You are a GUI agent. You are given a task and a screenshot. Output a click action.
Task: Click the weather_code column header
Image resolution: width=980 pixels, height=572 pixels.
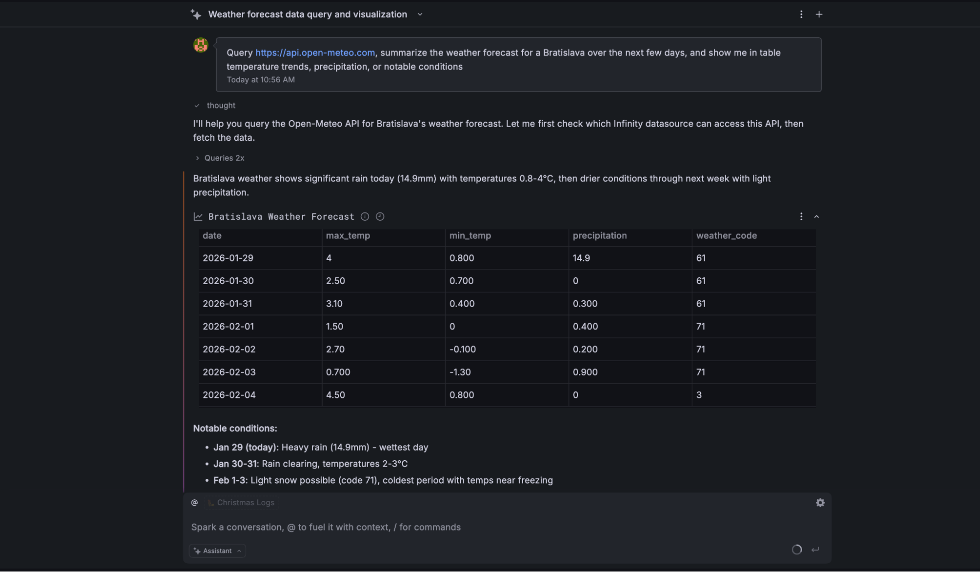pos(726,236)
